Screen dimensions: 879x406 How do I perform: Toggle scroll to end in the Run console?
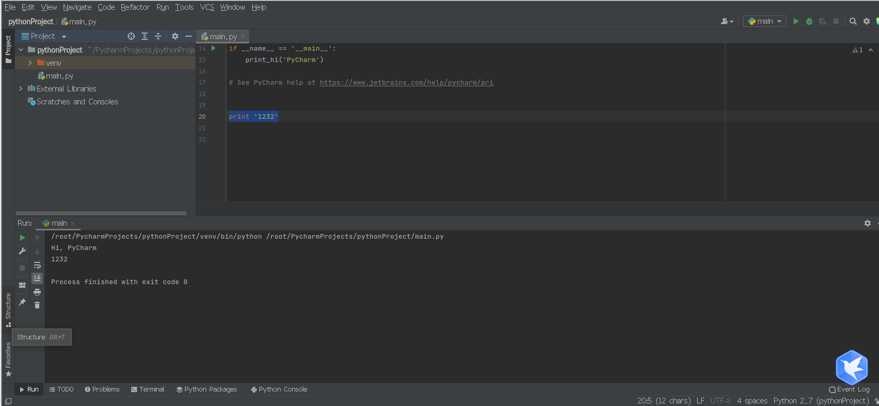tap(37, 278)
